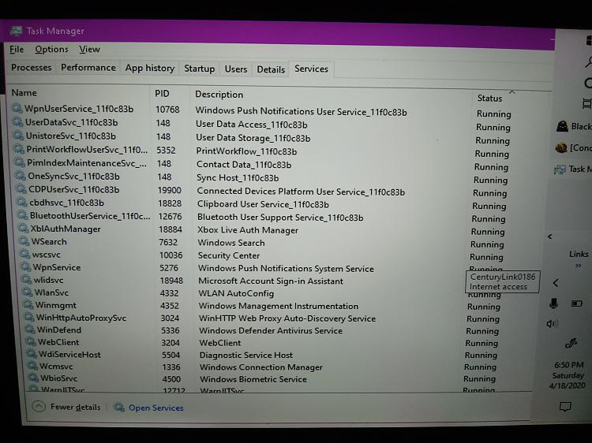The image size is (592, 443).
Task: Click the WinHttpAutoProxySvc service icon
Action: click(x=30, y=318)
